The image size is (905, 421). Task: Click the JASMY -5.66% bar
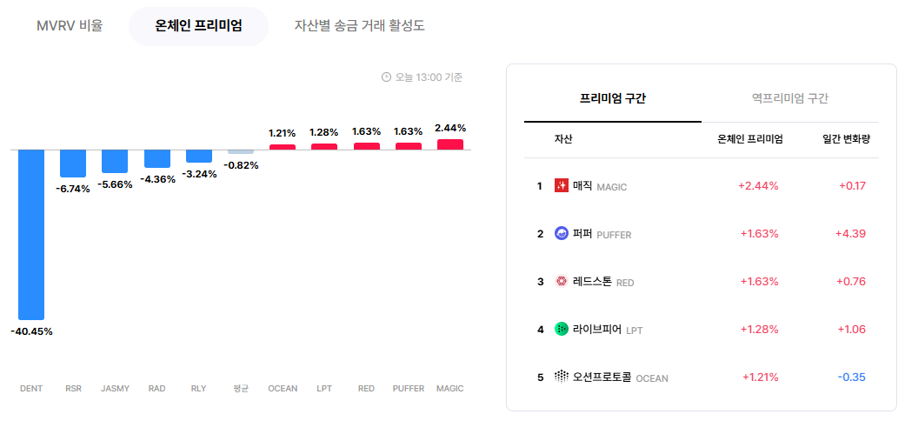(115, 161)
